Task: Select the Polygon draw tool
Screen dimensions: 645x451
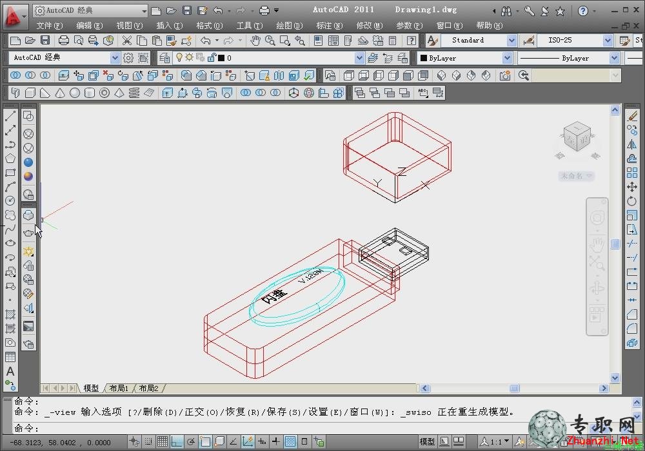Action: coord(10,158)
